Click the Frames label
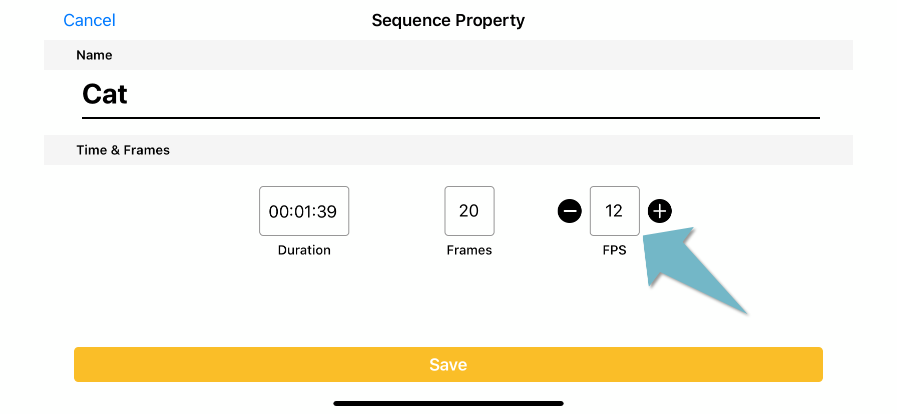Image resolution: width=897 pixels, height=414 pixels. (x=470, y=250)
